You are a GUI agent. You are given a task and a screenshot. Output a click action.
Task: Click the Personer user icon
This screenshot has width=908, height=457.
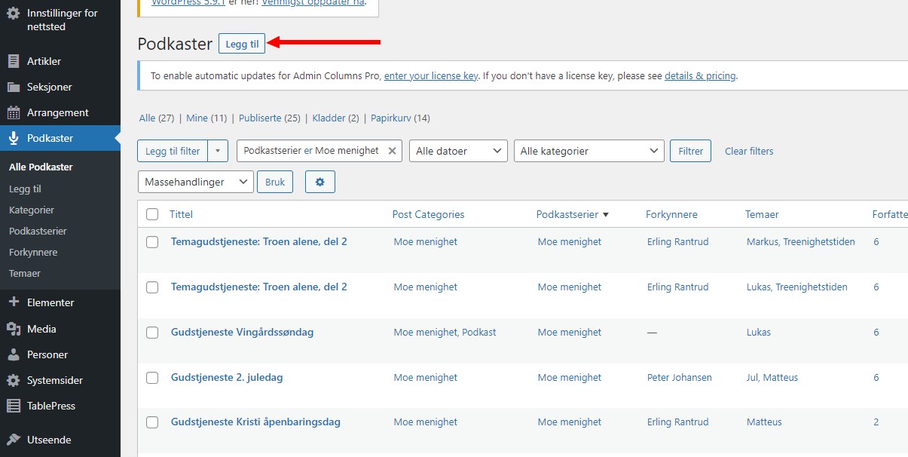pos(14,354)
